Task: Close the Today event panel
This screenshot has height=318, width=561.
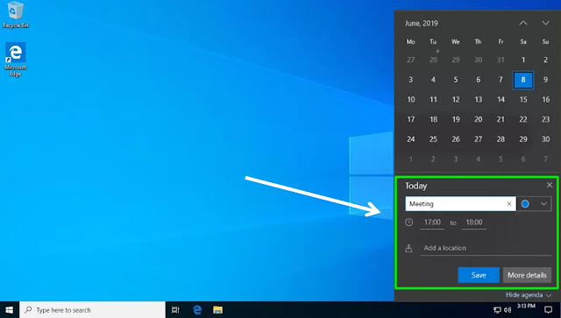Action: (550, 185)
